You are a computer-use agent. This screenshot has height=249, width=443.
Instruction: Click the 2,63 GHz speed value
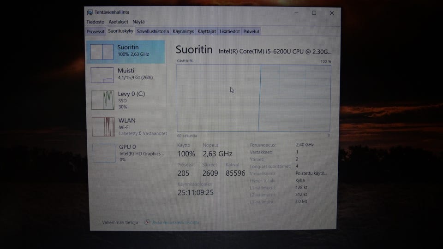[217, 154]
